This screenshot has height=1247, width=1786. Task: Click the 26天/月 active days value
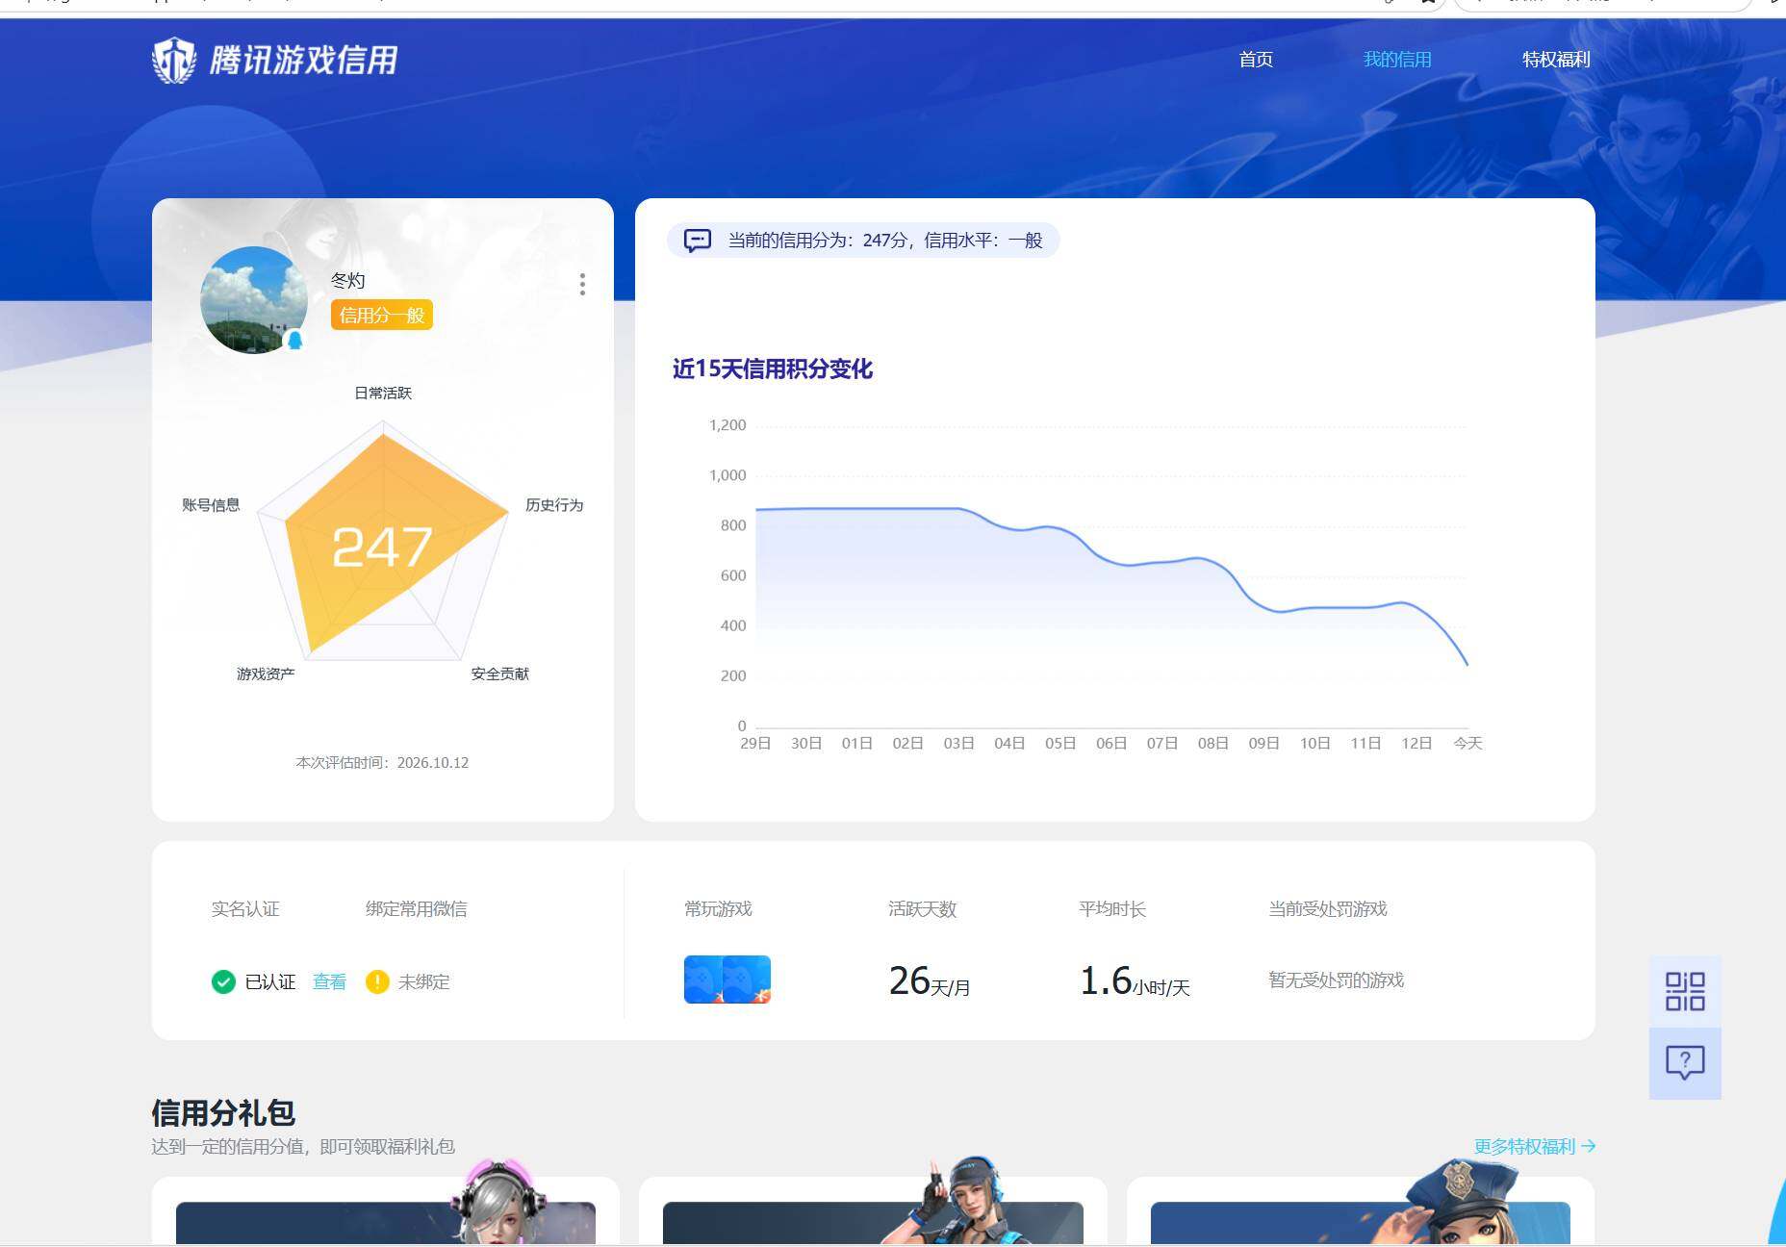930,981
